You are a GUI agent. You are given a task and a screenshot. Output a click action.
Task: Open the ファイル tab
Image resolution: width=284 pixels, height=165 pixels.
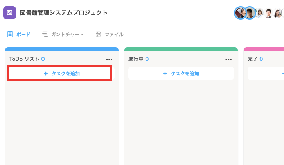[110, 34]
